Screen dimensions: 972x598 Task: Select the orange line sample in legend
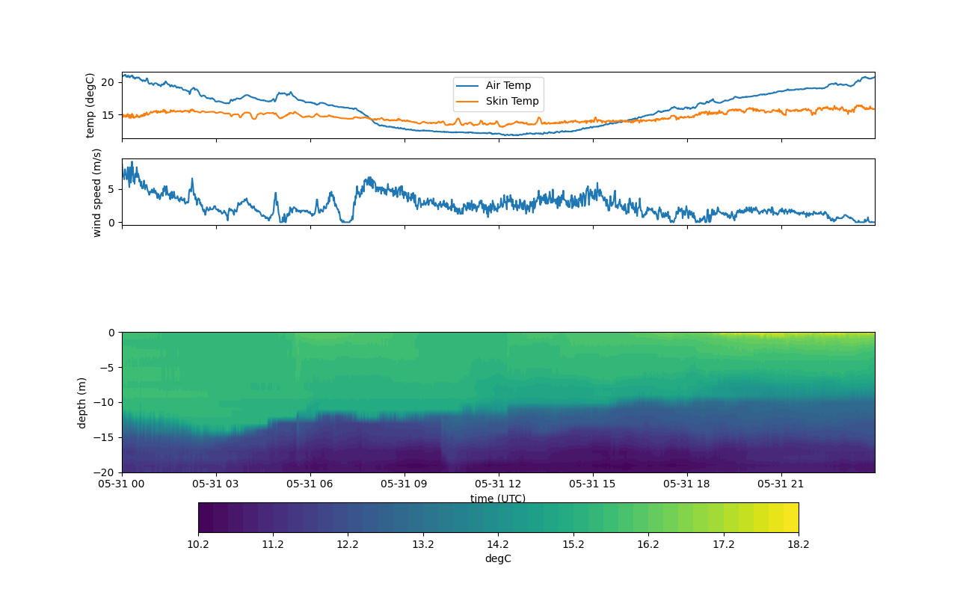469,102
